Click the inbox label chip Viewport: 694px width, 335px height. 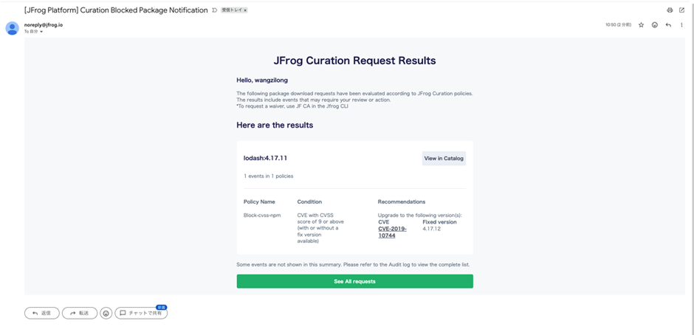pyautogui.click(x=232, y=10)
